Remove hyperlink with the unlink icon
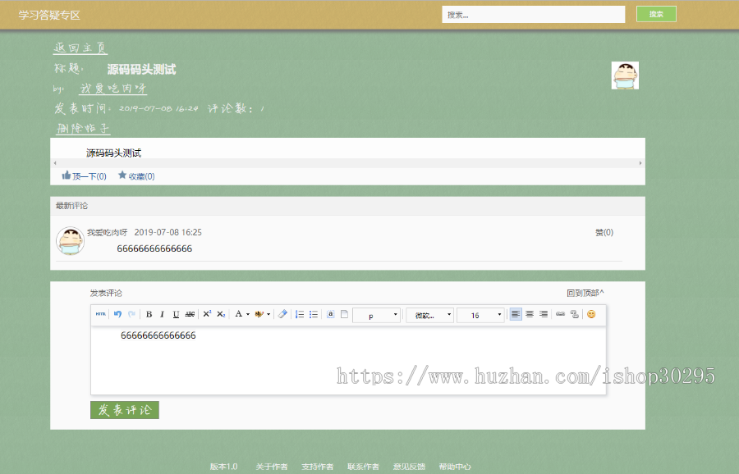This screenshot has width=739, height=474. pos(574,314)
